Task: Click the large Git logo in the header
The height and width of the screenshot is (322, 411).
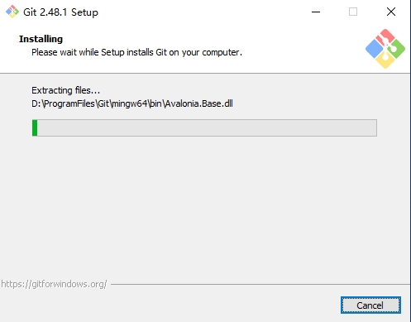Action: tap(385, 49)
